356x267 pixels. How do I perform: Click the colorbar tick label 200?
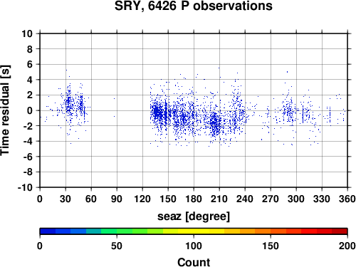pyautogui.click(x=347, y=246)
